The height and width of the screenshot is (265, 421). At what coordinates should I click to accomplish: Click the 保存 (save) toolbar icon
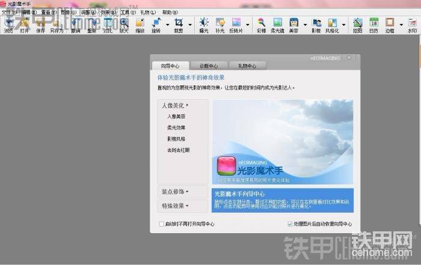[40, 25]
